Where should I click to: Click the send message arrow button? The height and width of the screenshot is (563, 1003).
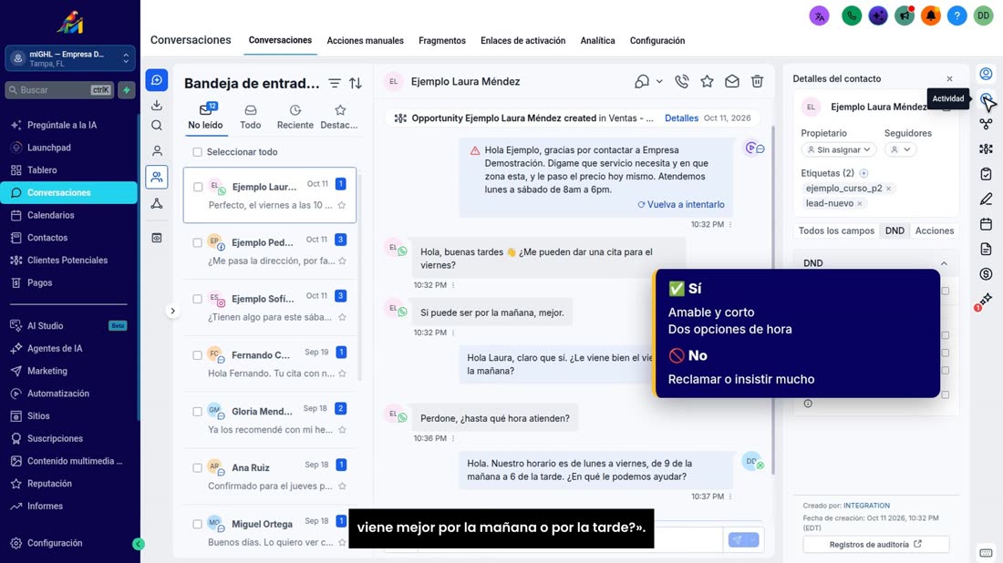click(x=737, y=539)
